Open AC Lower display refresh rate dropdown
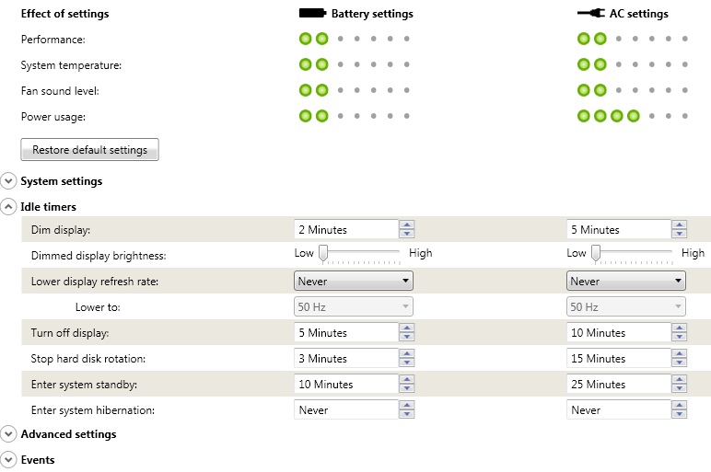 pyautogui.click(x=626, y=282)
